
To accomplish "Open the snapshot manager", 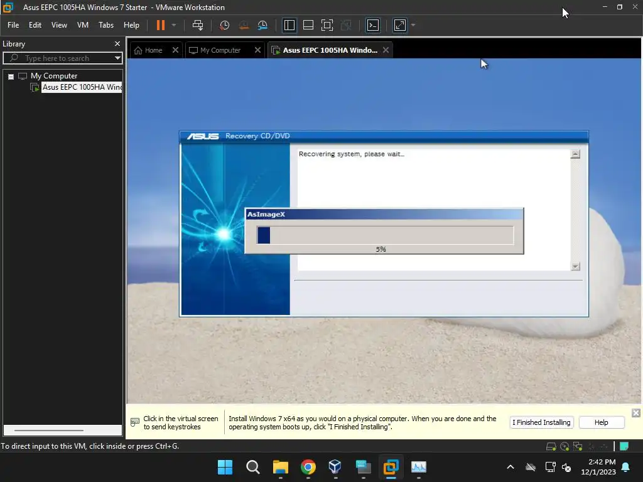I will 262,25.
